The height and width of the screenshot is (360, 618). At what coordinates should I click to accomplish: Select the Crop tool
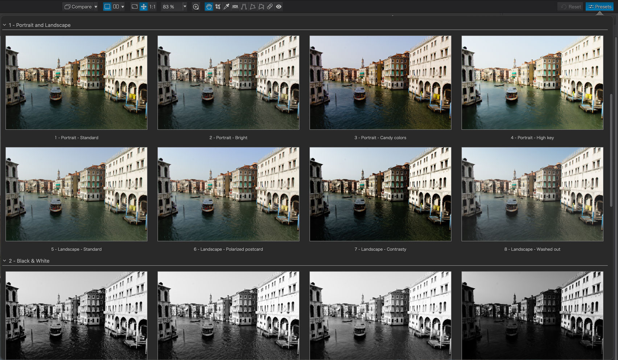[218, 7]
